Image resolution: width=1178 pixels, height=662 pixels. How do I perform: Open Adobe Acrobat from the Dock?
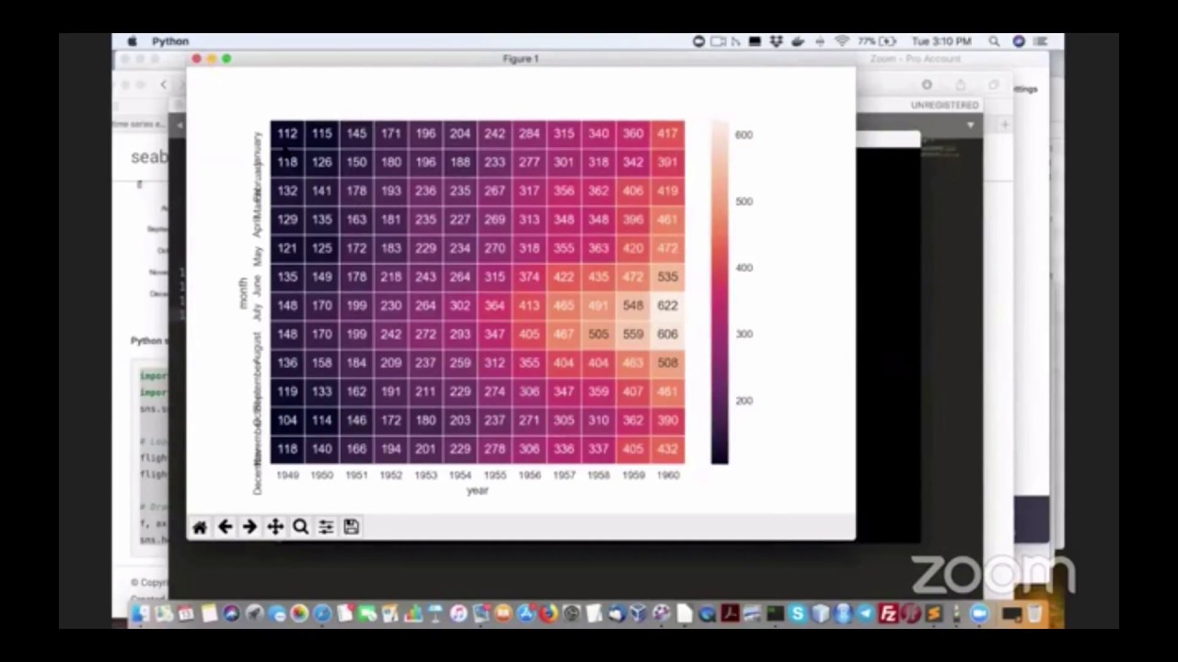729,613
